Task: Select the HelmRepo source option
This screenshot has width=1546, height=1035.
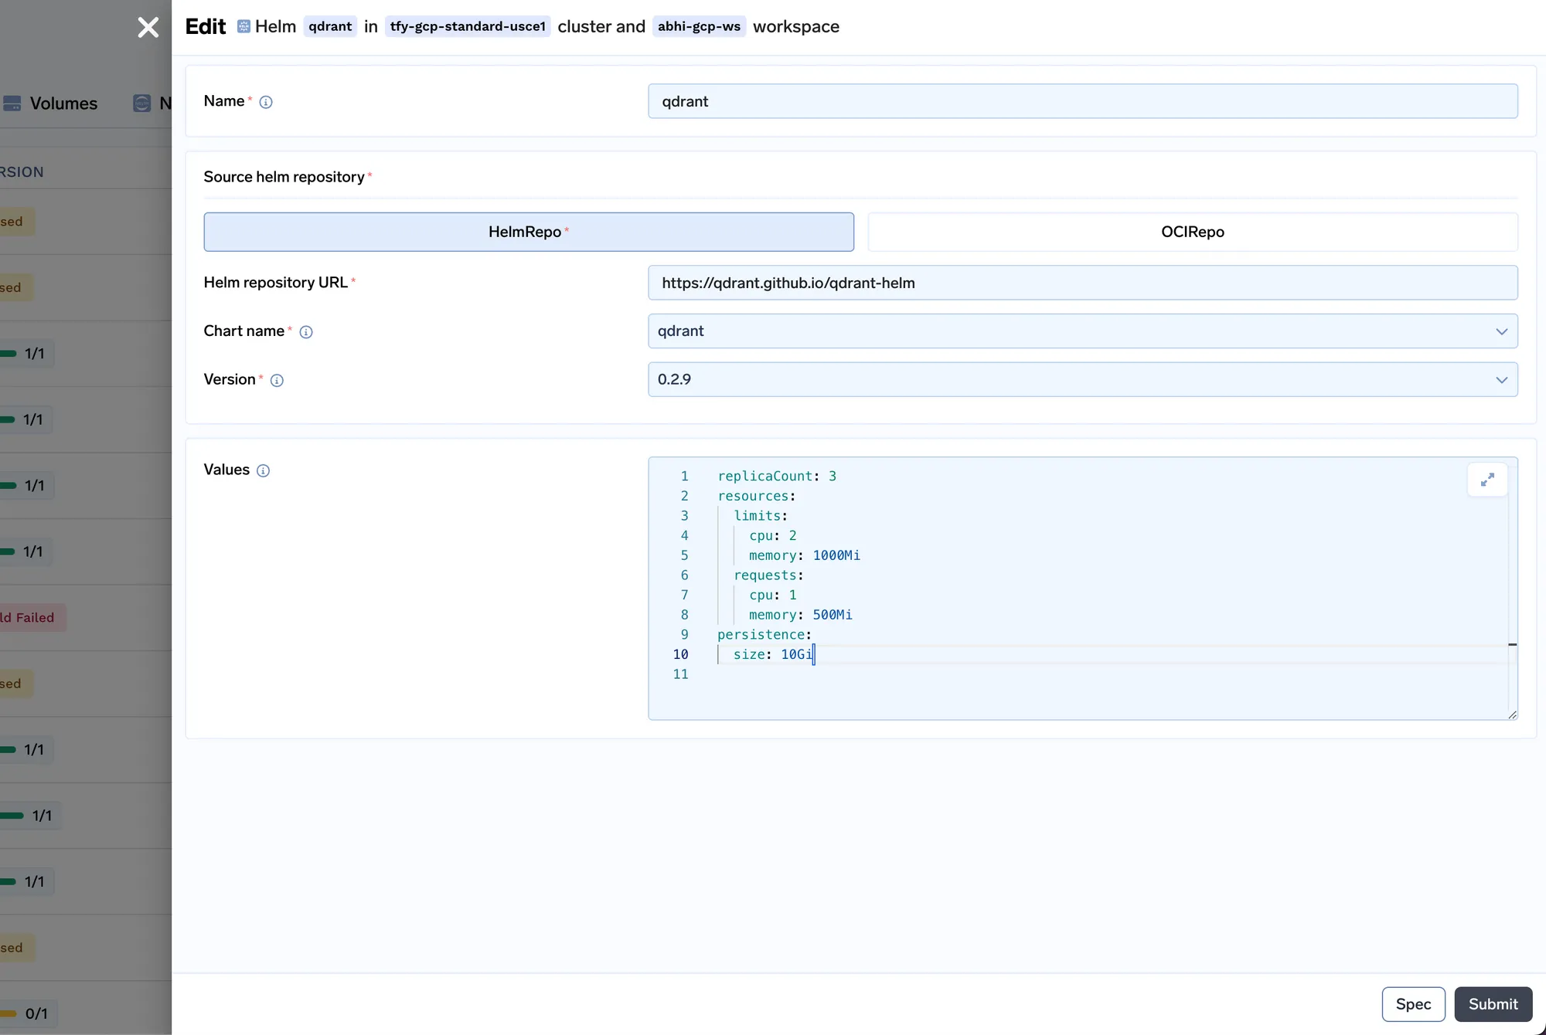Action: pos(529,232)
